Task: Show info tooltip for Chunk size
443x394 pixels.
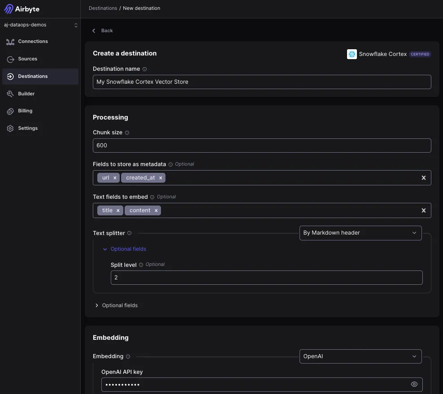Action: click(x=127, y=133)
